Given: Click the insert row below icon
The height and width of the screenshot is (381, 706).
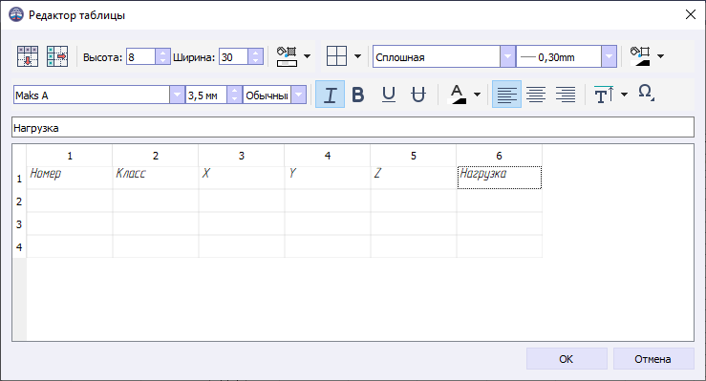Looking at the screenshot, I should click(x=28, y=56).
